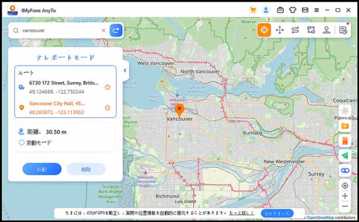Viewport: 359px width, 222px height.
Task: Select the Two-spot route mode icon
Action: pyautogui.click(x=295, y=30)
